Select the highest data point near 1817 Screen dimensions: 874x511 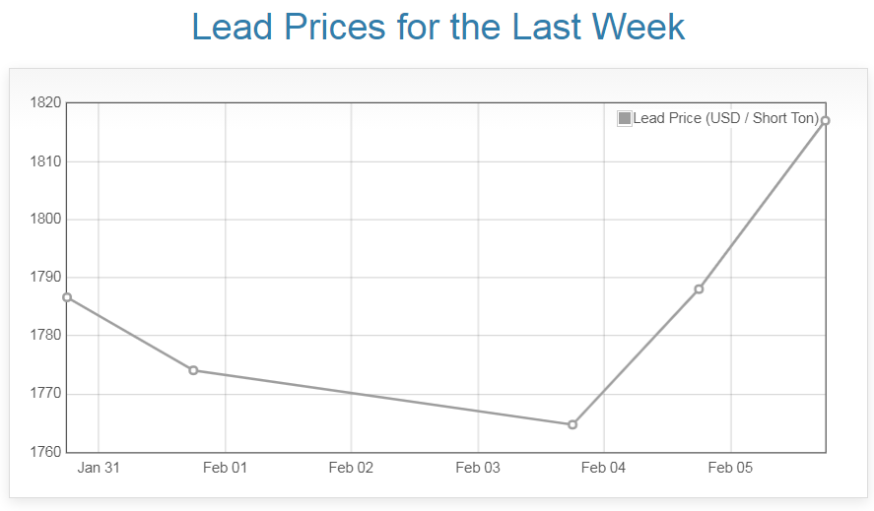pos(825,120)
